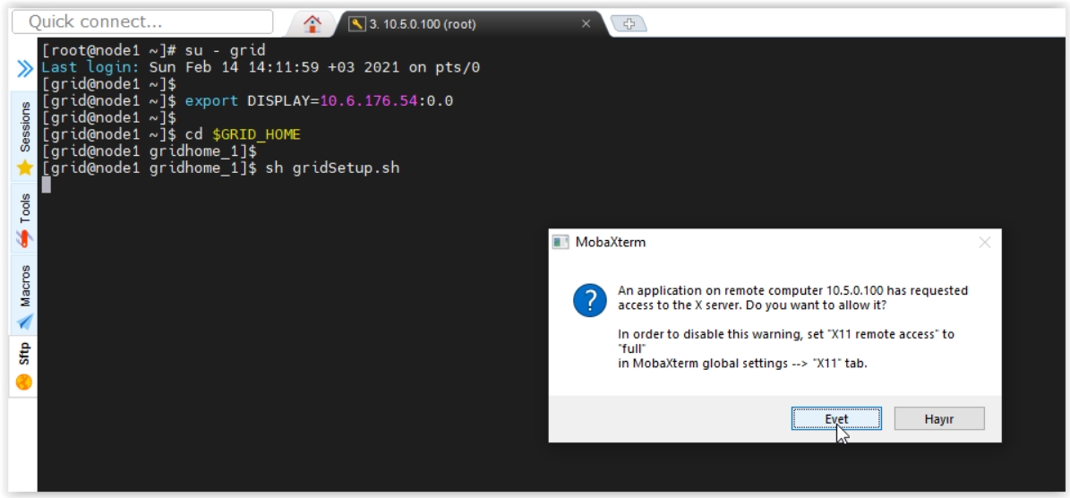Click Hayır to deny X server access
The width and height of the screenshot is (1070, 498).
[939, 419]
